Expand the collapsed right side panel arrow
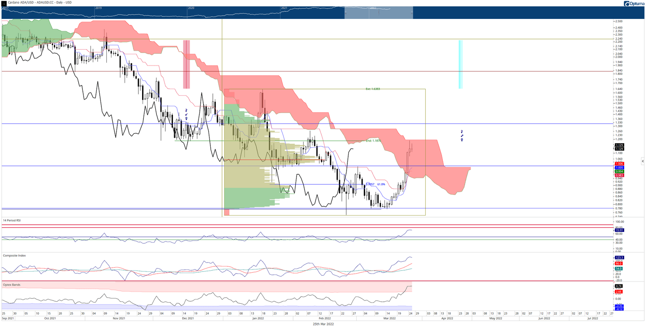 [643, 161]
